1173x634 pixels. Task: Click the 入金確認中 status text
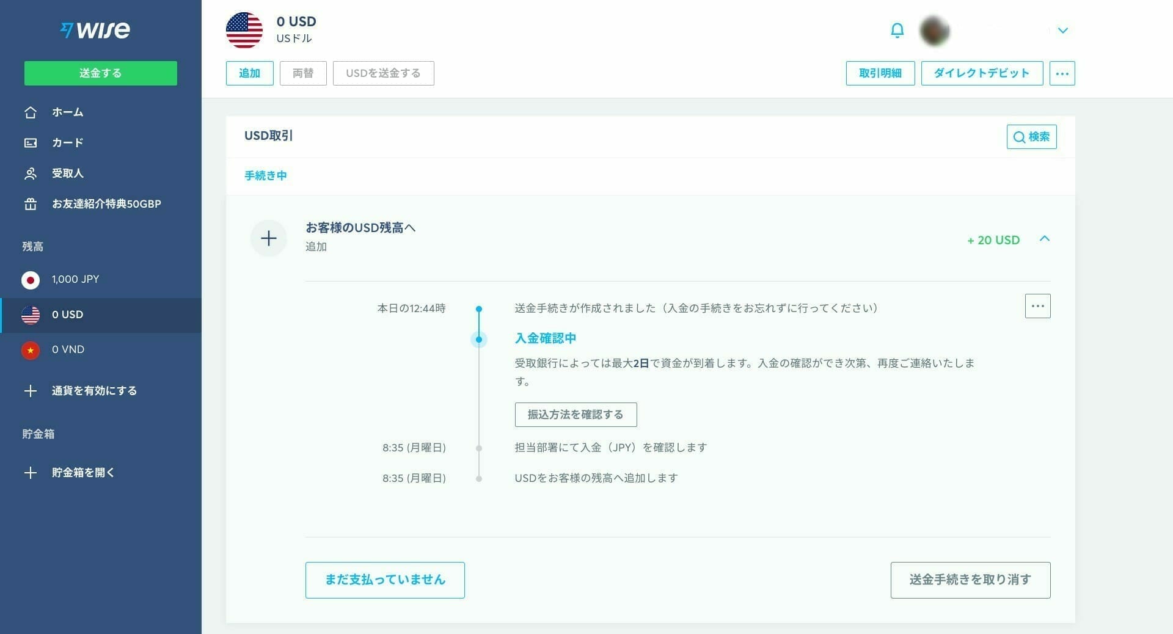(x=546, y=338)
